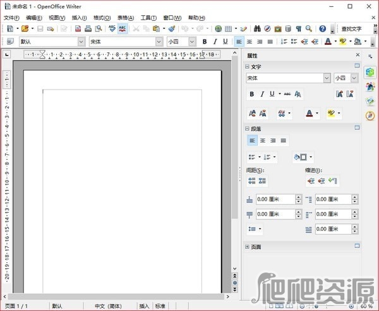Viewport: 379px width, 311px height.
Task: Click the New document icon
Action: click(x=10, y=28)
